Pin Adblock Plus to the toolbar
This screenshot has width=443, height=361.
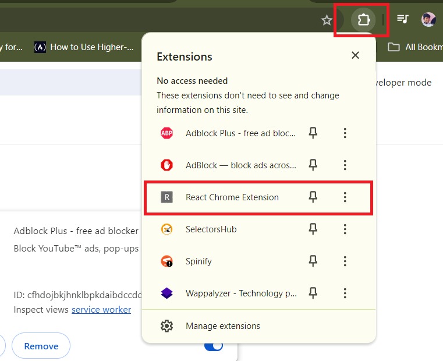click(313, 133)
